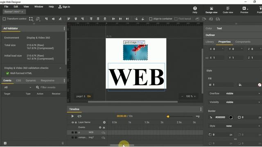Distribute right edges evenly
The image size is (262, 147).
pos(127,19)
